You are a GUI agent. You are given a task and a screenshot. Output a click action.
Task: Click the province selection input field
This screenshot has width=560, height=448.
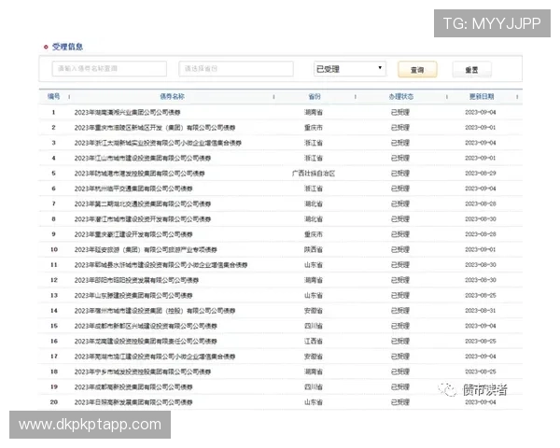click(236, 68)
